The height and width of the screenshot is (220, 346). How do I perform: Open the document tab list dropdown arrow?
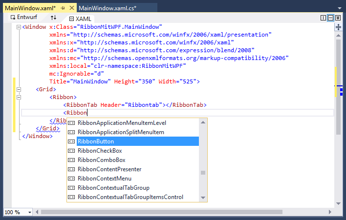[x=340, y=8]
